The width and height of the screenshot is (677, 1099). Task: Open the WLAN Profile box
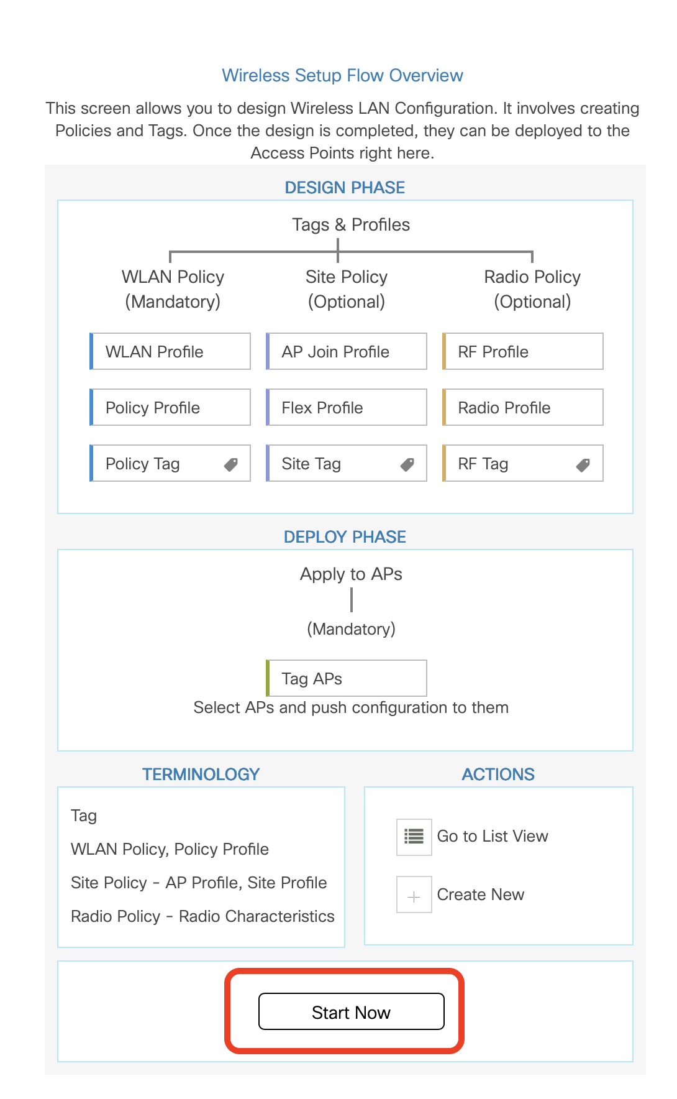(170, 352)
